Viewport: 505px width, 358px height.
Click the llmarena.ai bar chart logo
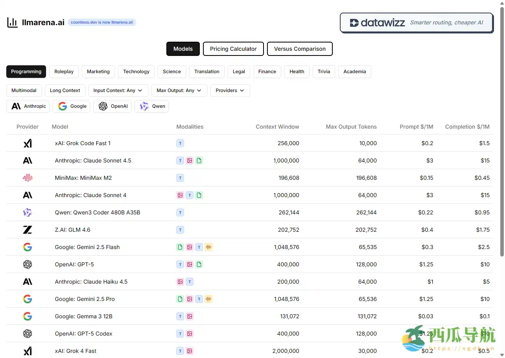pos(13,22)
